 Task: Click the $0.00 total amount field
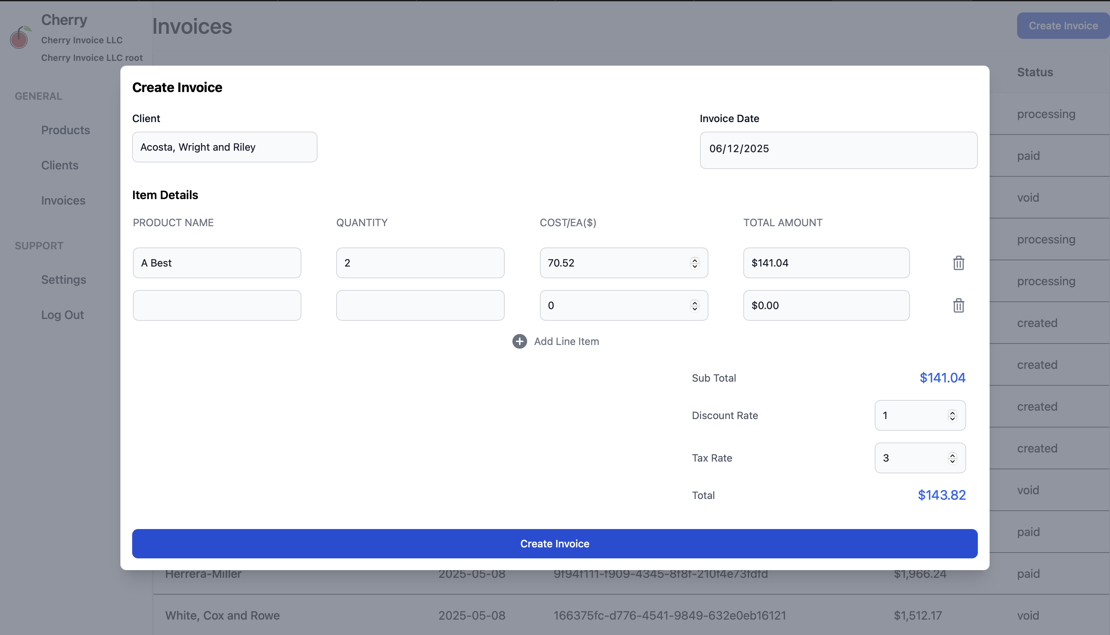(826, 305)
